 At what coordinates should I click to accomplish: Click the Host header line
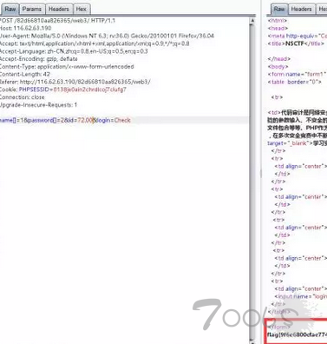pyautogui.click(x=25, y=28)
